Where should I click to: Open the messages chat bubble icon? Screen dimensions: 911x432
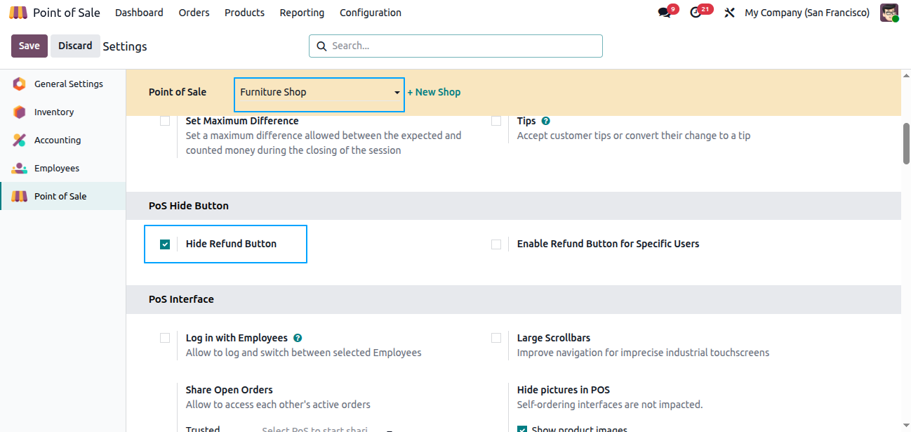coord(664,13)
